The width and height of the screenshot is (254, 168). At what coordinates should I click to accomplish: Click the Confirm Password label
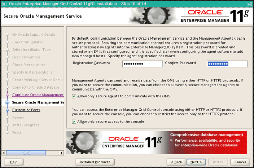(180, 63)
